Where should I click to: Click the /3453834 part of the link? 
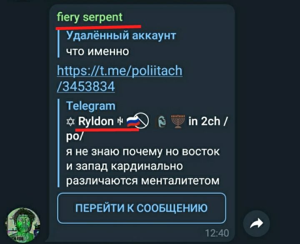[x=86, y=87]
